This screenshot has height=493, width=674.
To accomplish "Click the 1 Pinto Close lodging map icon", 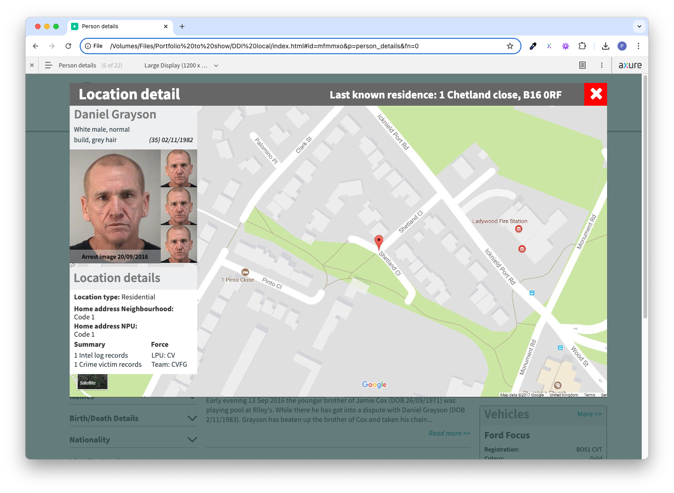I will click(x=245, y=272).
